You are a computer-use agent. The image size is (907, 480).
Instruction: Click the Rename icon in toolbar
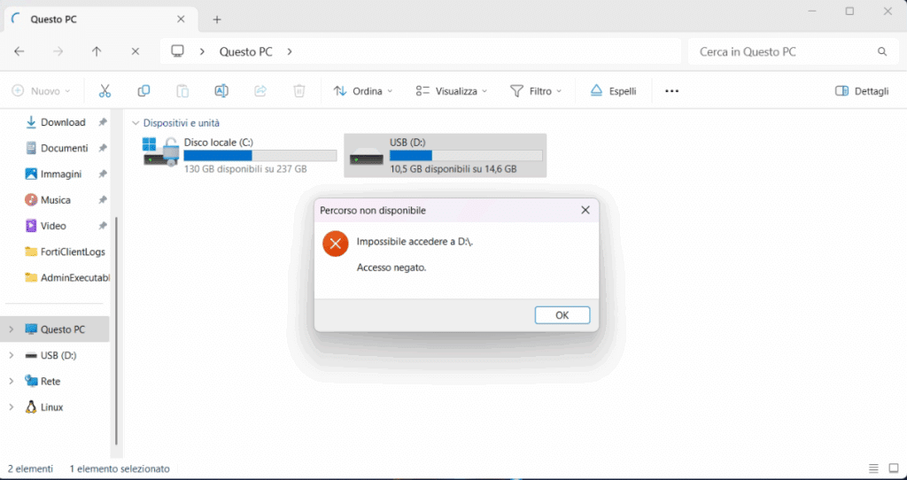221,91
